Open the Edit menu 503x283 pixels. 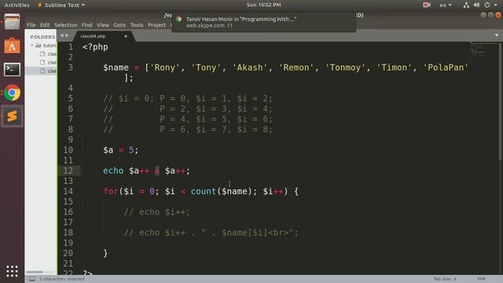click(45, 25)
